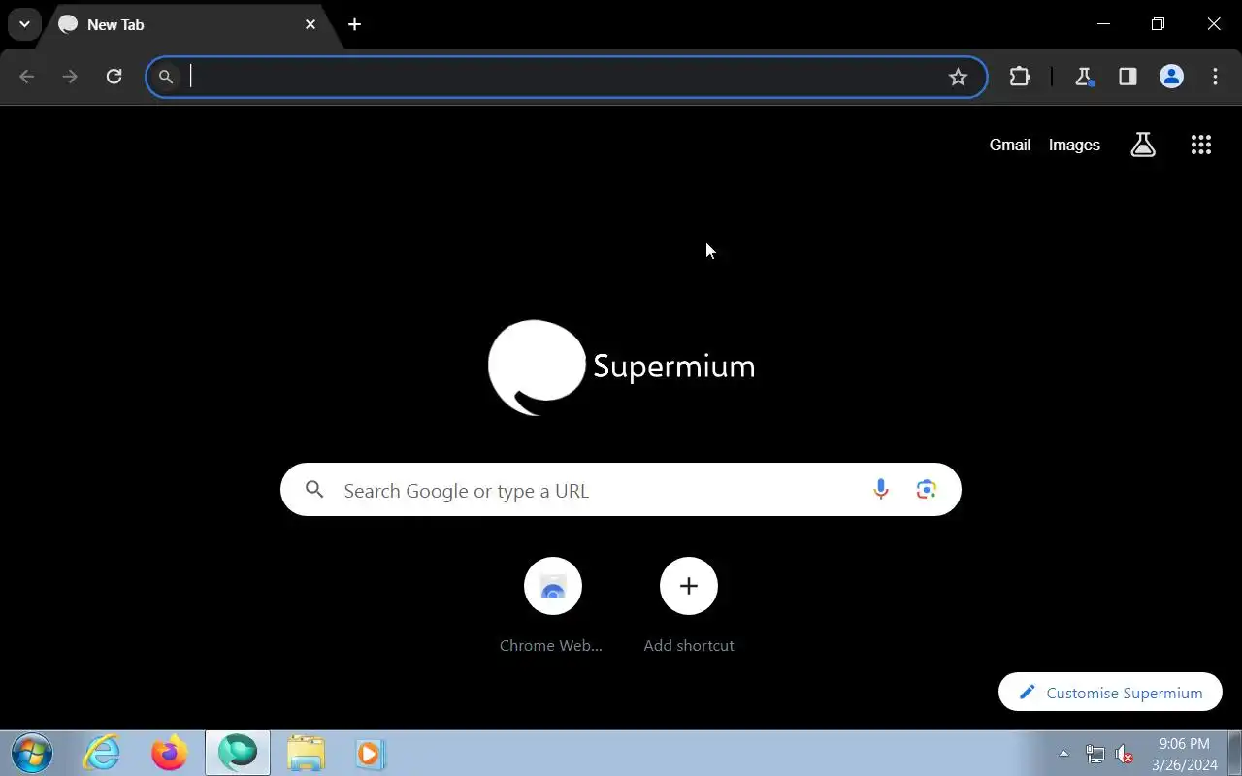The image size is (1242, 776).
Task: Bookmark this tab with star icon
Action: click(x=958, y=77)
